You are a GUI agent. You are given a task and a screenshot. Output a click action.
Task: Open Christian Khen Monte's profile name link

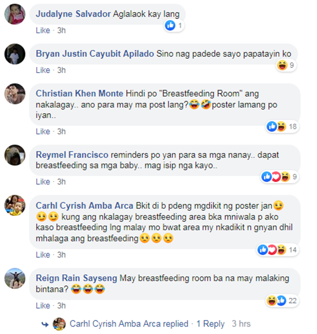click(79, 93)
